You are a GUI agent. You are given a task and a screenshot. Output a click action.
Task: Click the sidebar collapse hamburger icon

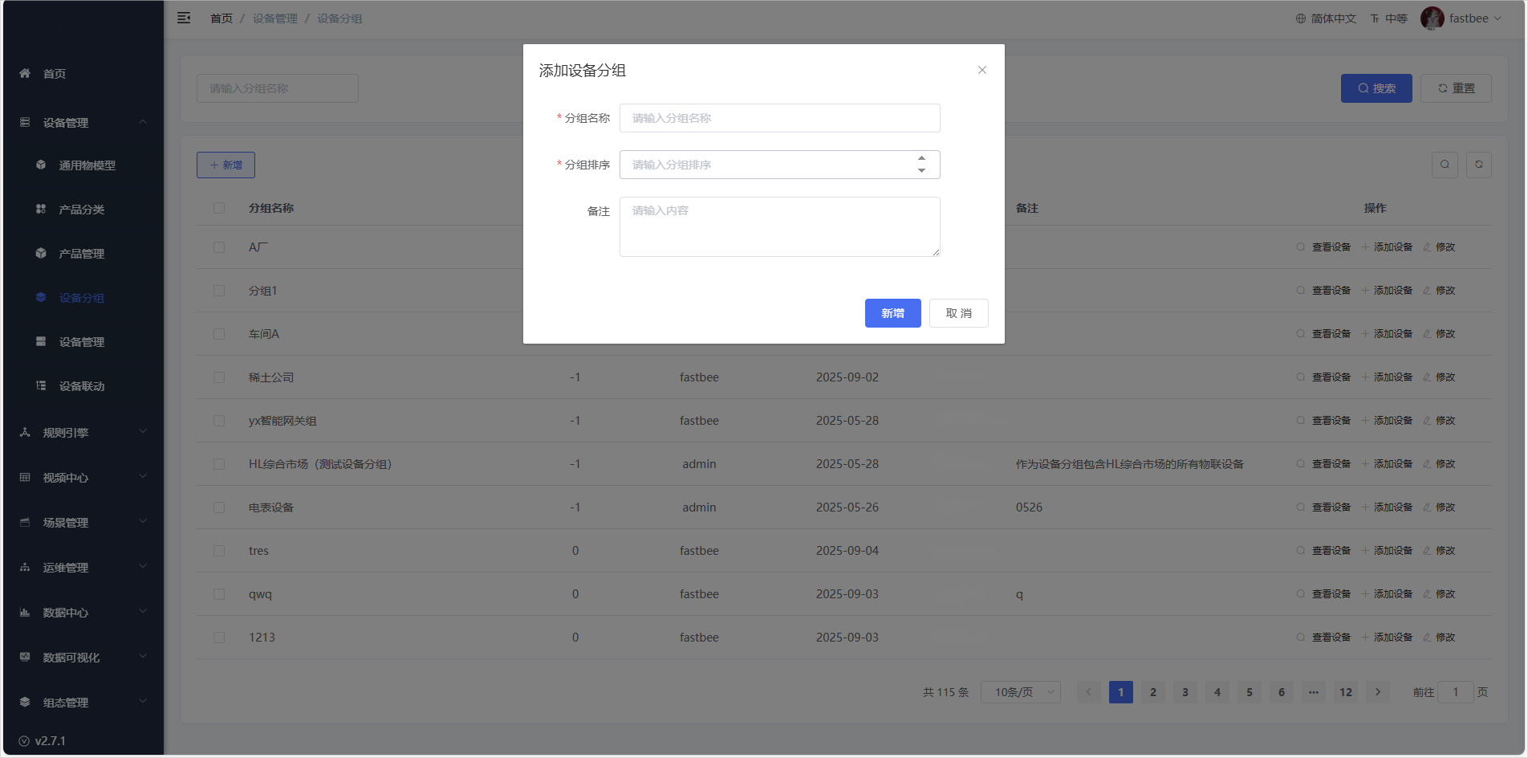184,18
